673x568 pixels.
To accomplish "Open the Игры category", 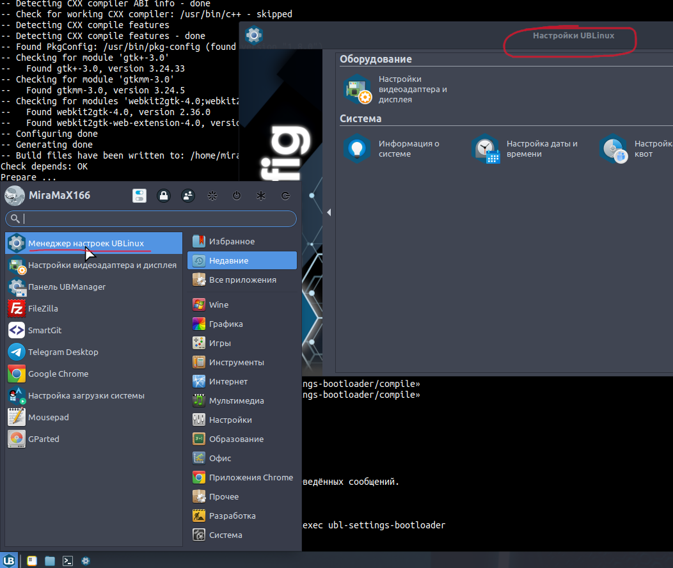I will (242, 343).
